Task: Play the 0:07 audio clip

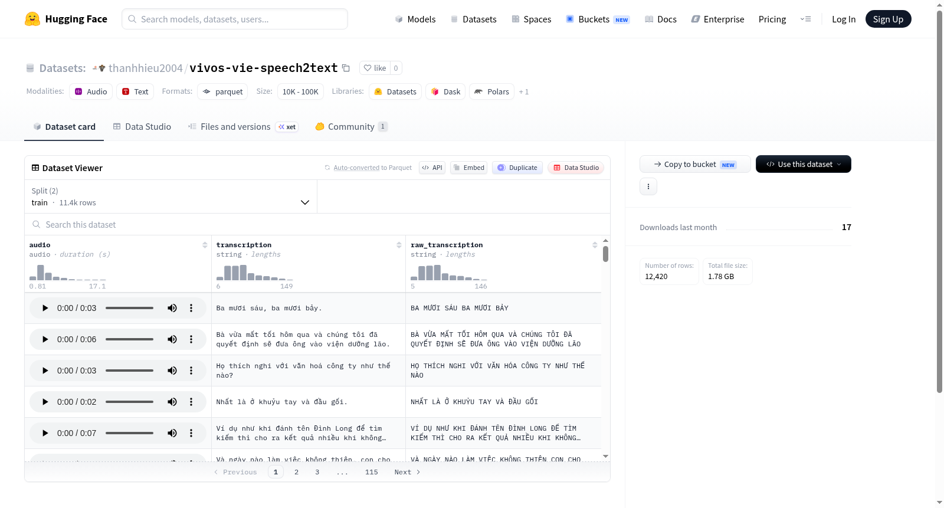Action: pyautogui.click(x=45, y=433)
